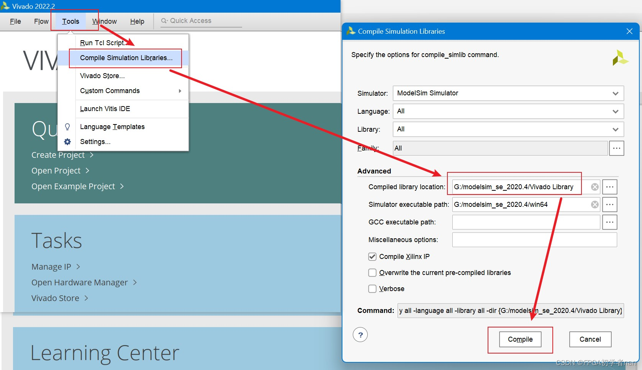Expand the Custom Commands submenu arrow
642x370 pixels.
(180, 91)
